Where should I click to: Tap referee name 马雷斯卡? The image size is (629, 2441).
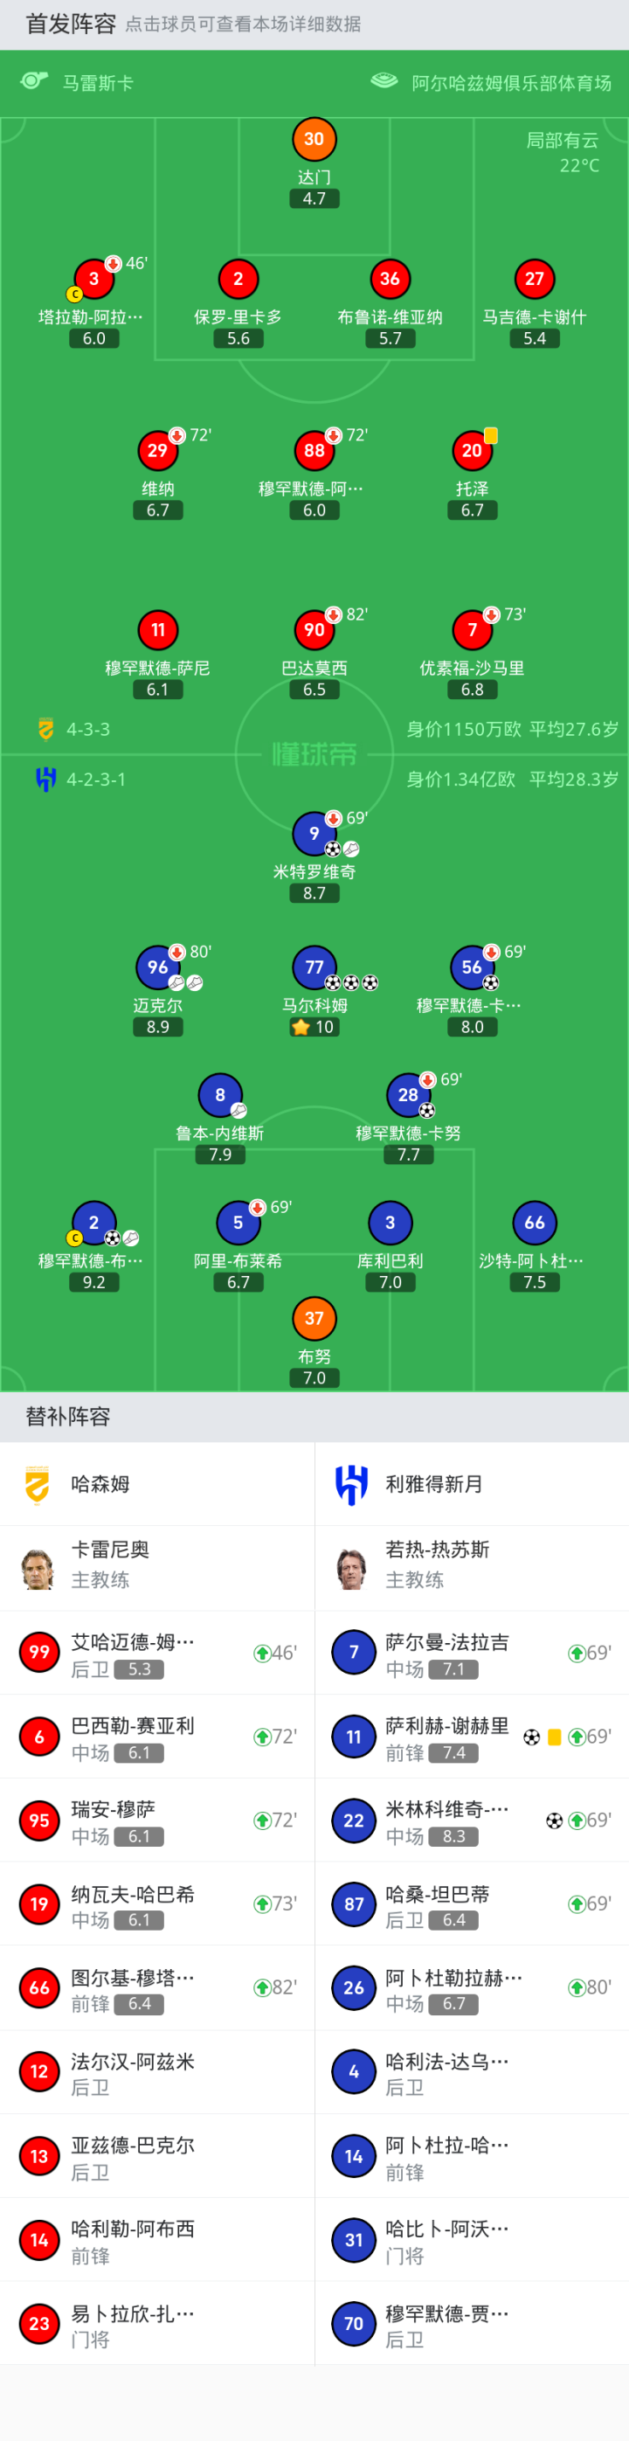pos(98,83)
